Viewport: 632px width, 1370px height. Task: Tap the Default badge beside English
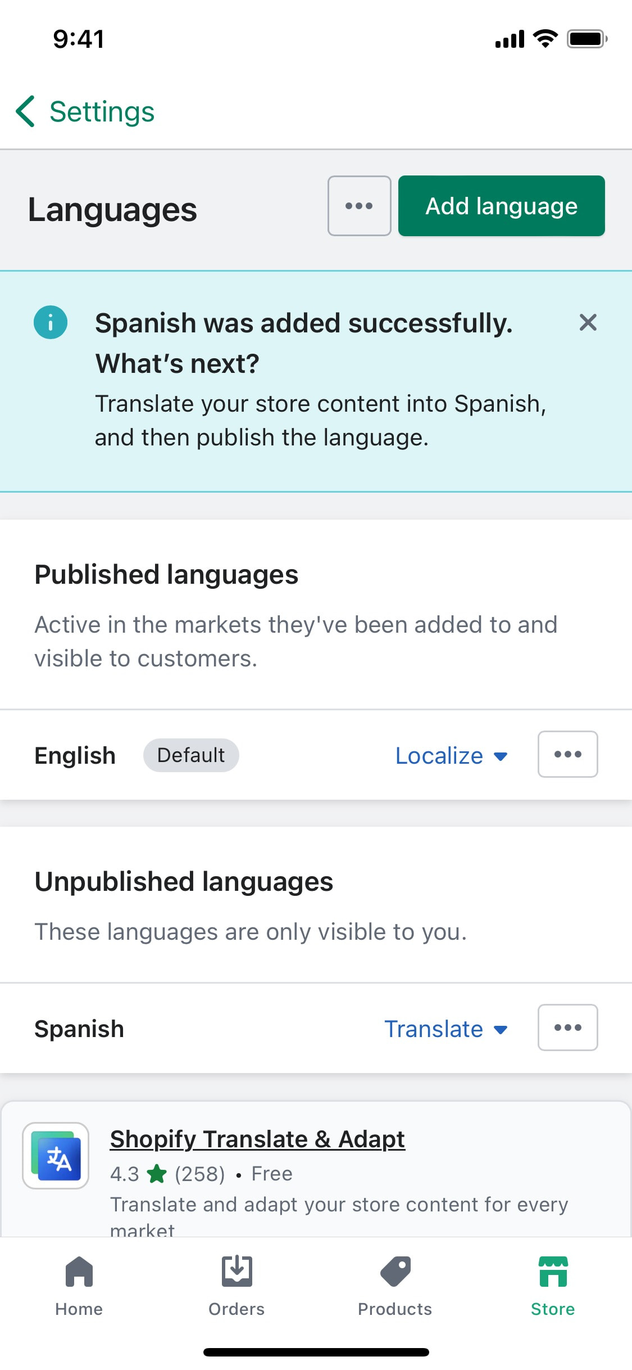tap(191, 755)
